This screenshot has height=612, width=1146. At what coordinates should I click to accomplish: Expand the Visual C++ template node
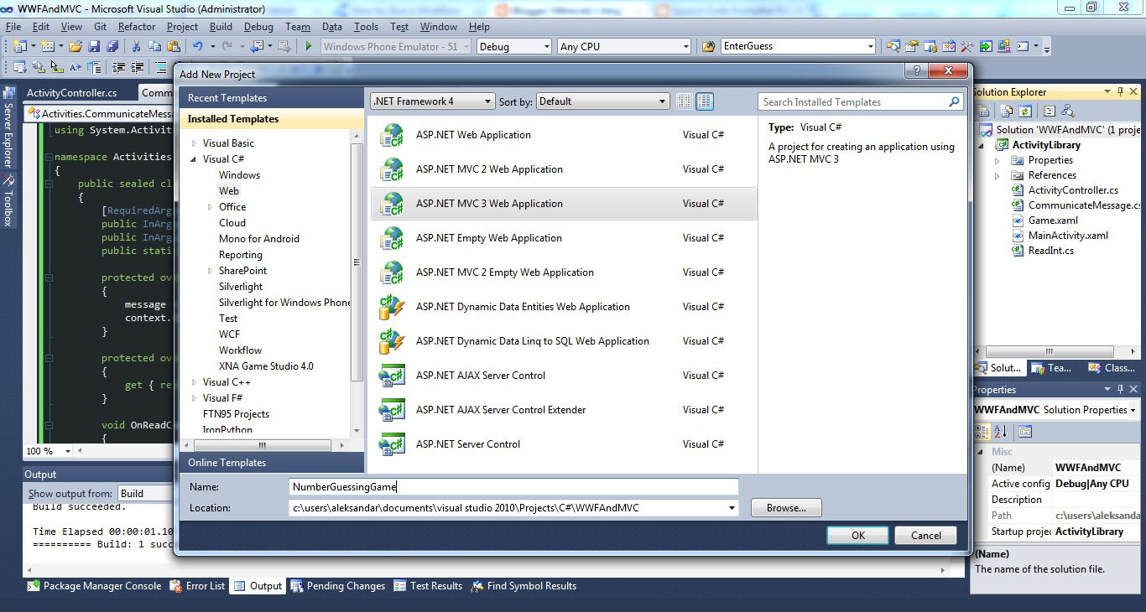click(x=195, y=382)
